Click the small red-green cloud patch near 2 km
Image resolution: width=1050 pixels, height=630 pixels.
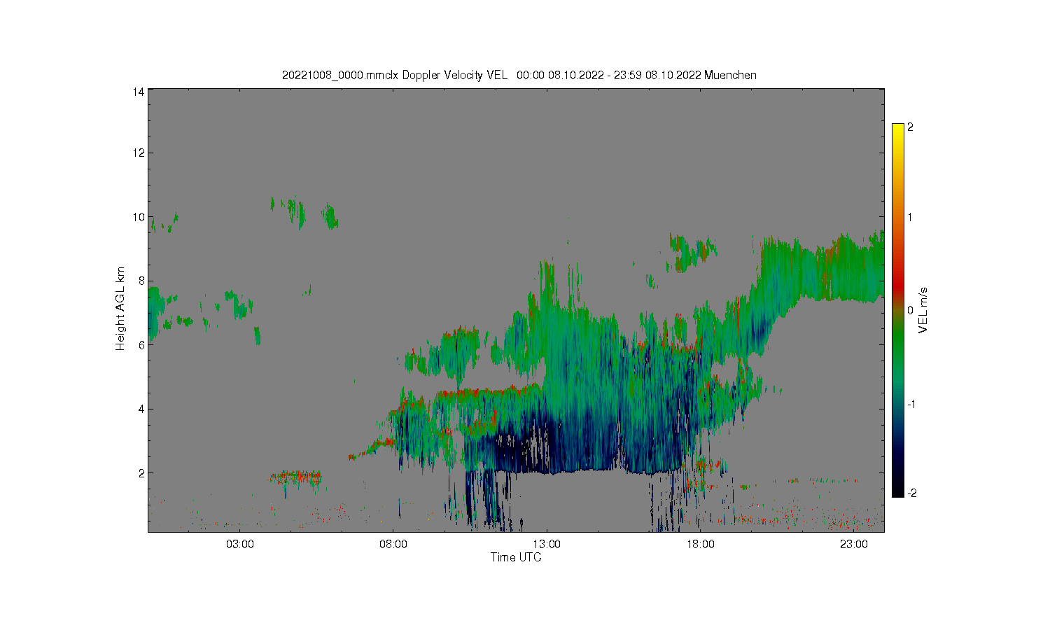[x=296, y=477]
